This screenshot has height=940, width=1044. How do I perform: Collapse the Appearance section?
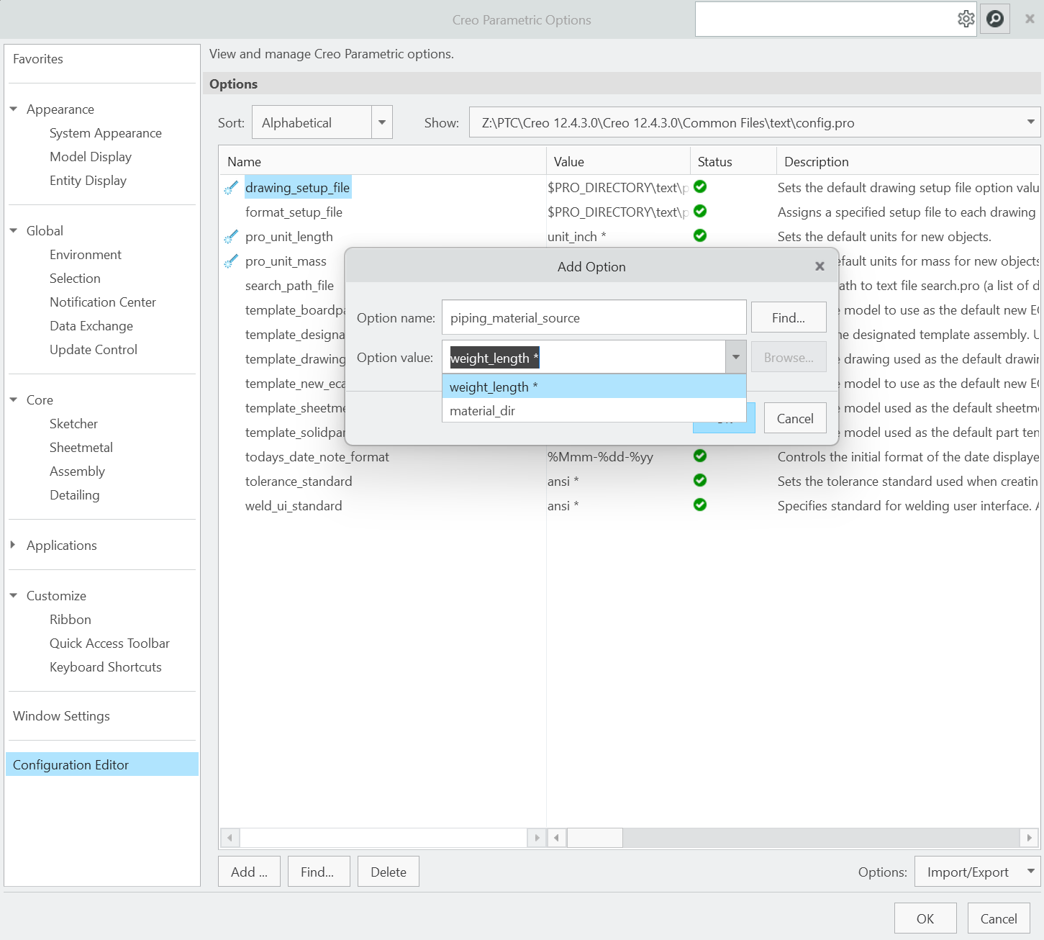click(x=14, y=109)
